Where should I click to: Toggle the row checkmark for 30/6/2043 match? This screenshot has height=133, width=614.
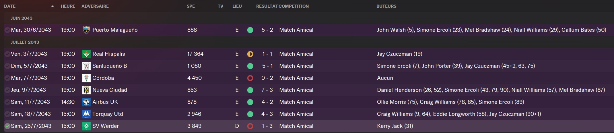click(7, 30)
